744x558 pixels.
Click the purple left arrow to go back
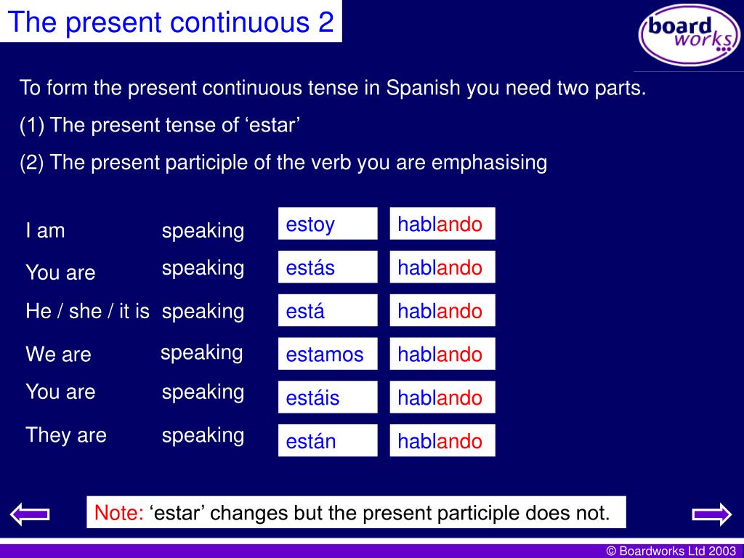click(x=29, y=514)
